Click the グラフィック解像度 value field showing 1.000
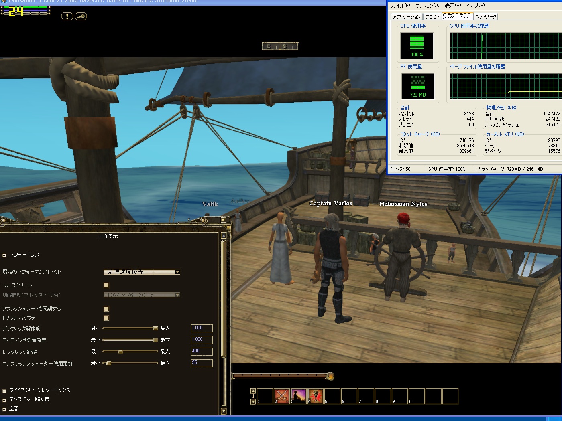562x421 pixels. tap(202, 328)
